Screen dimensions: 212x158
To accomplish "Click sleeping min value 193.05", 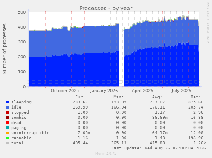I will (119, 102).
